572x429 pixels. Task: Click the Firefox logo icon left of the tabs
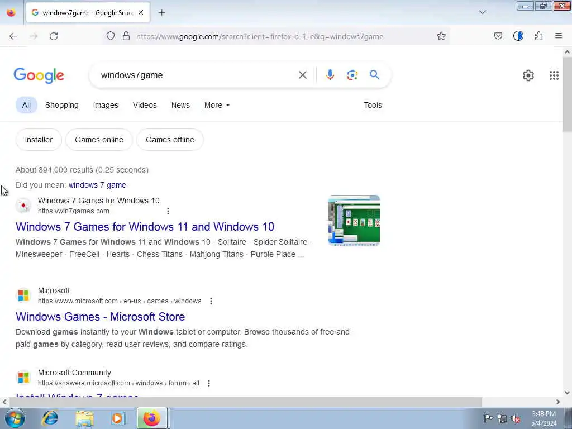[x=11, y=12]
